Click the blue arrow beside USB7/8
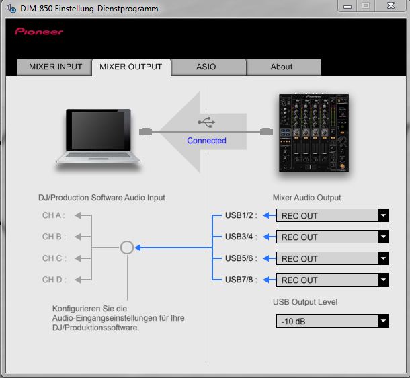410x378 pixels. coord(269,280)
